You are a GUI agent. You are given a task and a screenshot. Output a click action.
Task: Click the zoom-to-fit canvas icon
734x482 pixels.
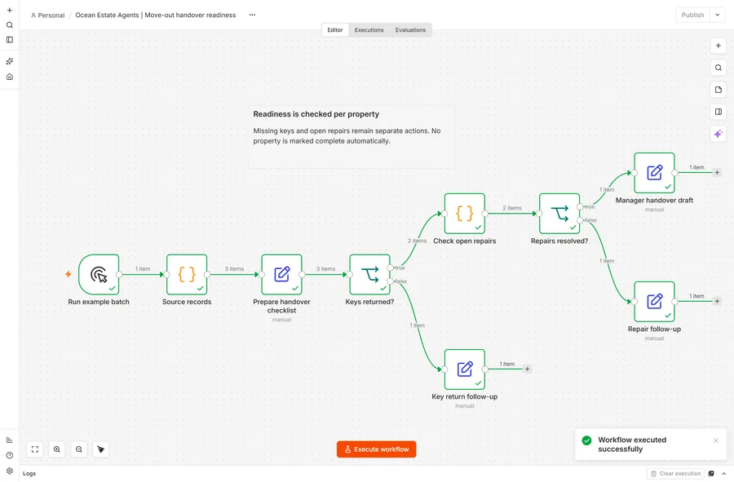(34, 449)
